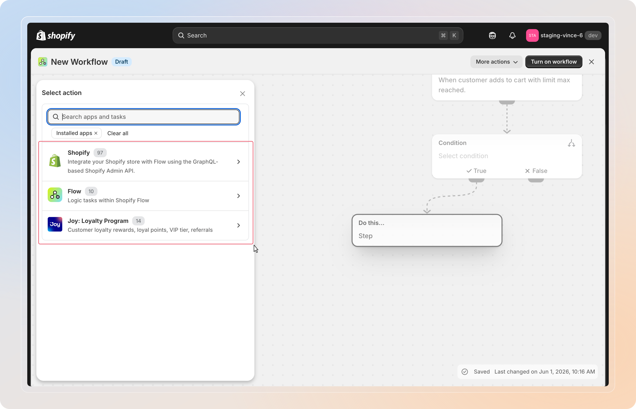Click the Joy customer loyalty rewards description

click(x=140, y=230)
